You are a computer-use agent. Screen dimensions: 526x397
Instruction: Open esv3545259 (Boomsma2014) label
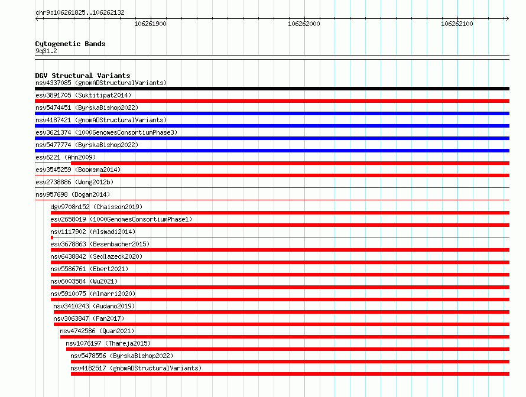tap(78, 170)
